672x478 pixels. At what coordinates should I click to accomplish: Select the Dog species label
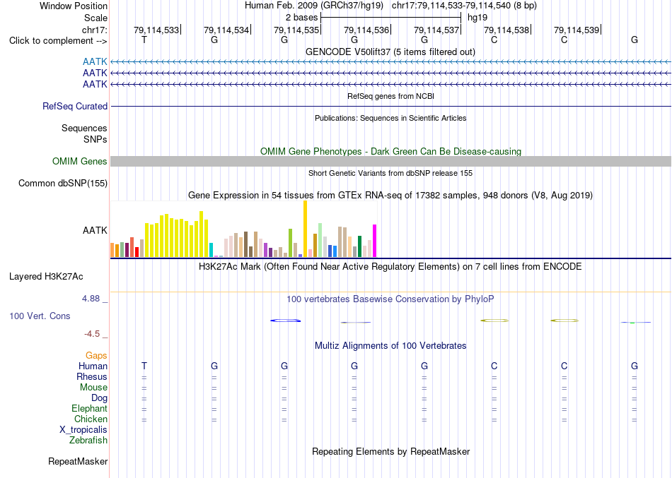[x=100, y=398]
